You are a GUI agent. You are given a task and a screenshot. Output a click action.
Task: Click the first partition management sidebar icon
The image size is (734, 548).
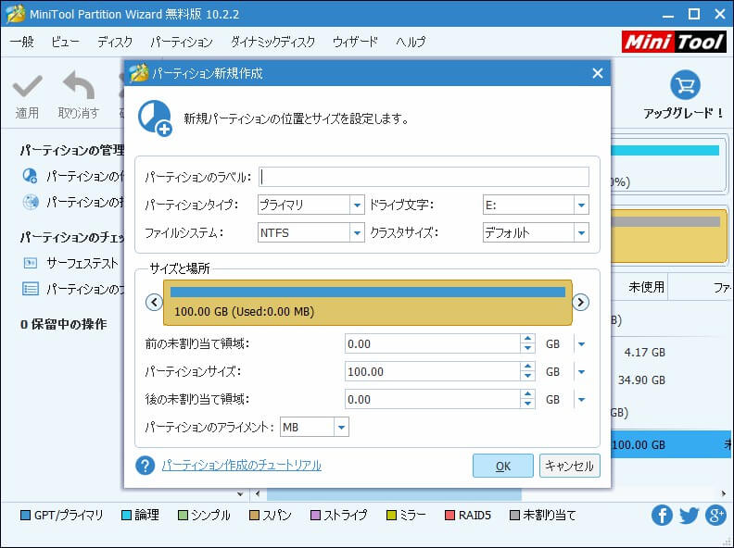click(x=30, y=176)
